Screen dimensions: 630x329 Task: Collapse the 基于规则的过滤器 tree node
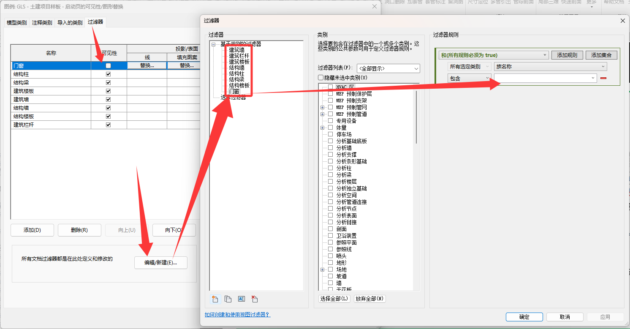(214, 44)
